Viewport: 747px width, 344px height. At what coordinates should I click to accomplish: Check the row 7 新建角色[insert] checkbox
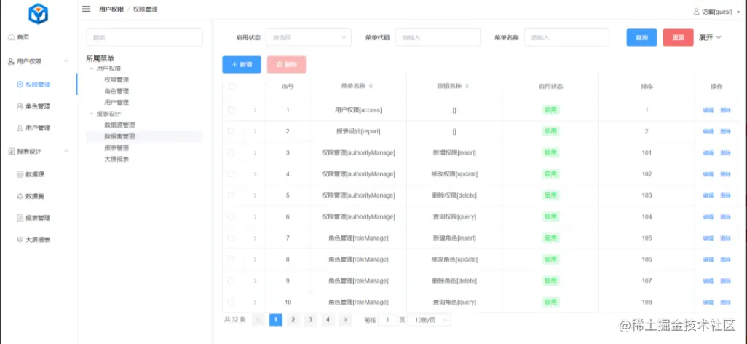coord(231,238)
